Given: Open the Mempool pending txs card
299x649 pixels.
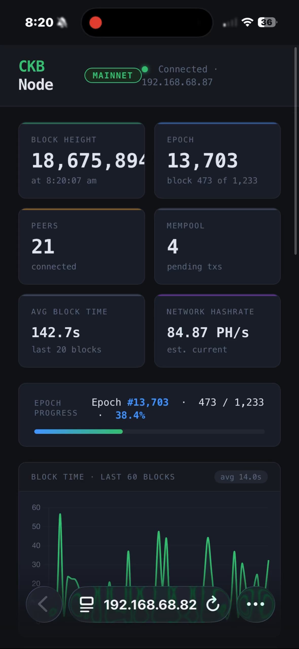Looking at the screenshot, I should pos(217,246).
